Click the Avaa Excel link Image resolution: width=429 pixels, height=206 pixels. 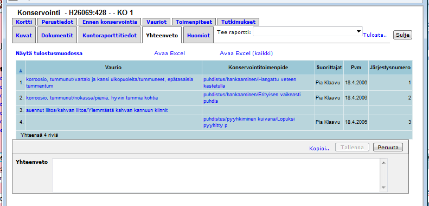[x=169, y=54]
